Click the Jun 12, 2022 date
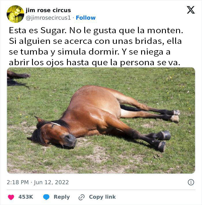The height and width of the screenshot is (205, 202). click(51, 182)
